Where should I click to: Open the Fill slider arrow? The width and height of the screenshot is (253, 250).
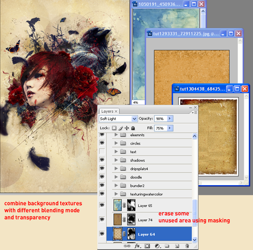point(170,128)
